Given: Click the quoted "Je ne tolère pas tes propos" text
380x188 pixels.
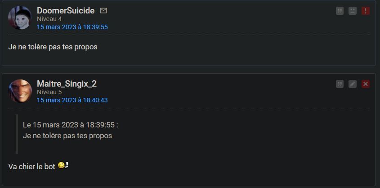Looking at the screenshot, I should pos(67,136).
